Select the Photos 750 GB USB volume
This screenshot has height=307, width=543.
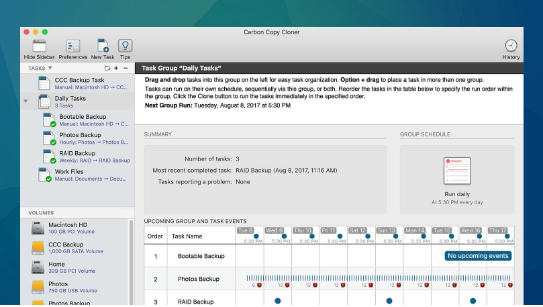pyautogui.click(x=75, y=287)
